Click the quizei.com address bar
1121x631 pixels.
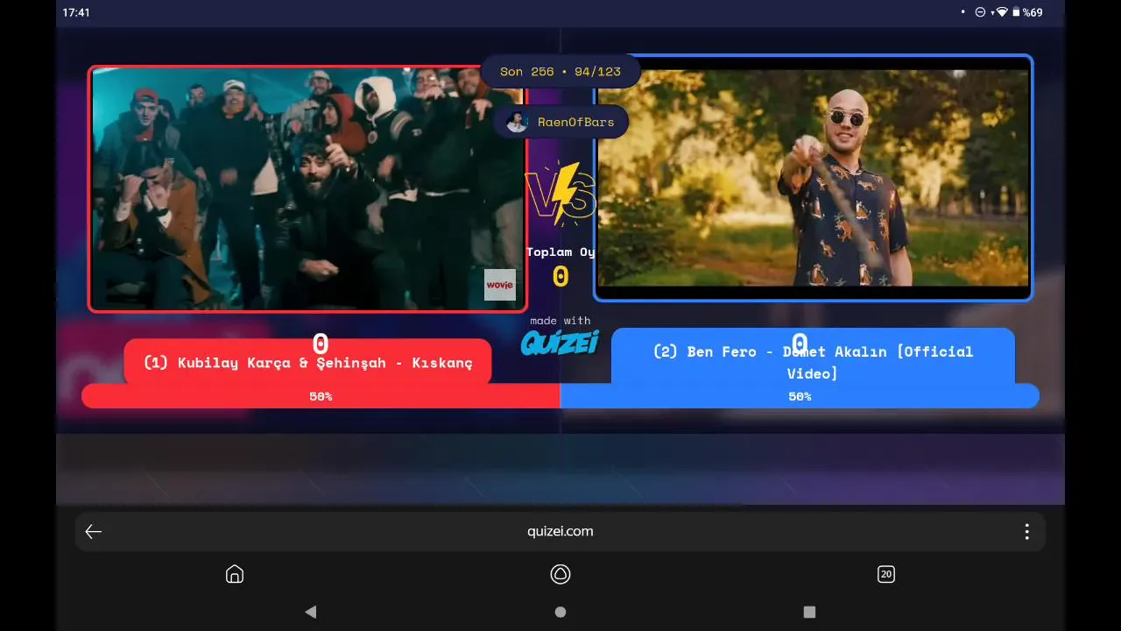[560, 531]
